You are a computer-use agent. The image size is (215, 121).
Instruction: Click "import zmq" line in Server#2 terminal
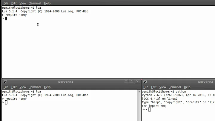tap(154, 106)
